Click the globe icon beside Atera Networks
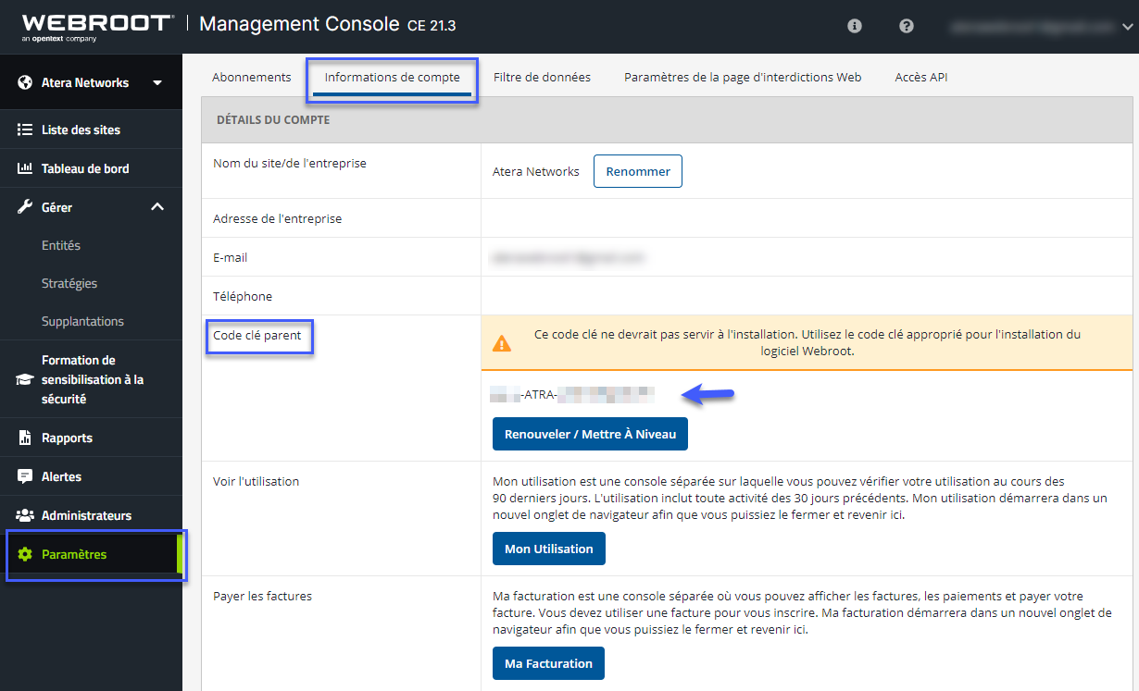This screenshot has width=1139, height=691. pyautogui.click(x=25, y=82)
